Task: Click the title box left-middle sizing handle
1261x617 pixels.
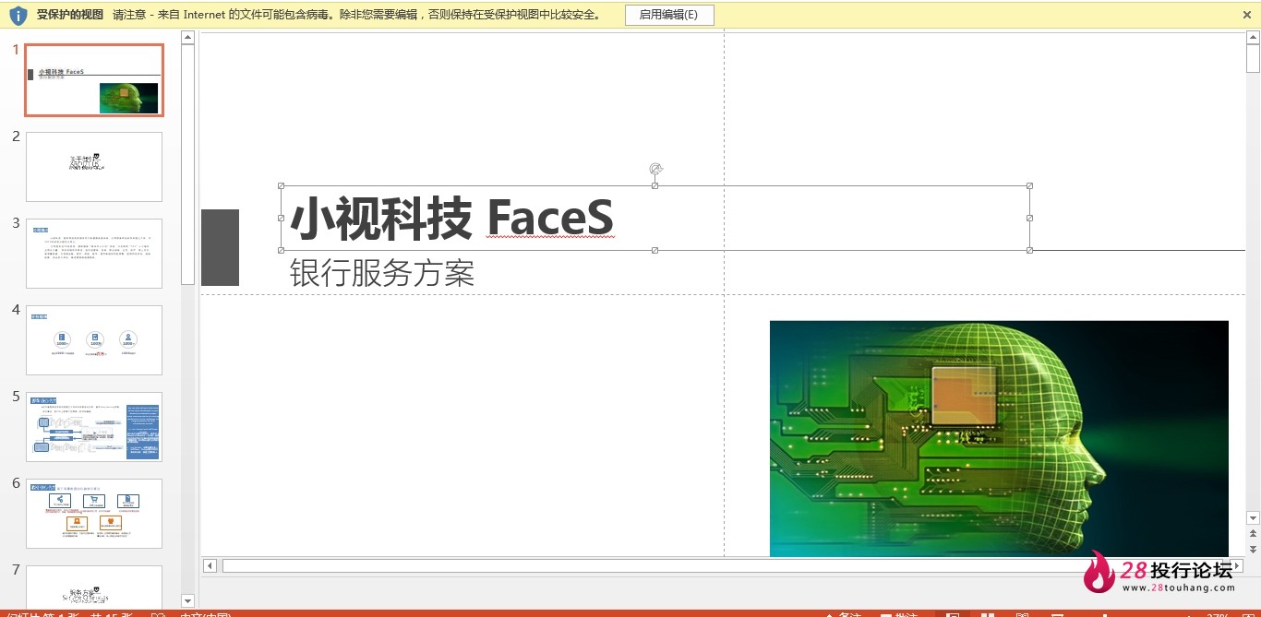Action: (281, 218)
